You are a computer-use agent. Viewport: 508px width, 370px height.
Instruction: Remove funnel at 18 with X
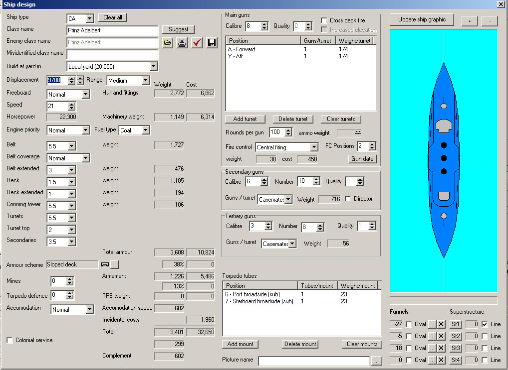[x=441, y=348]
